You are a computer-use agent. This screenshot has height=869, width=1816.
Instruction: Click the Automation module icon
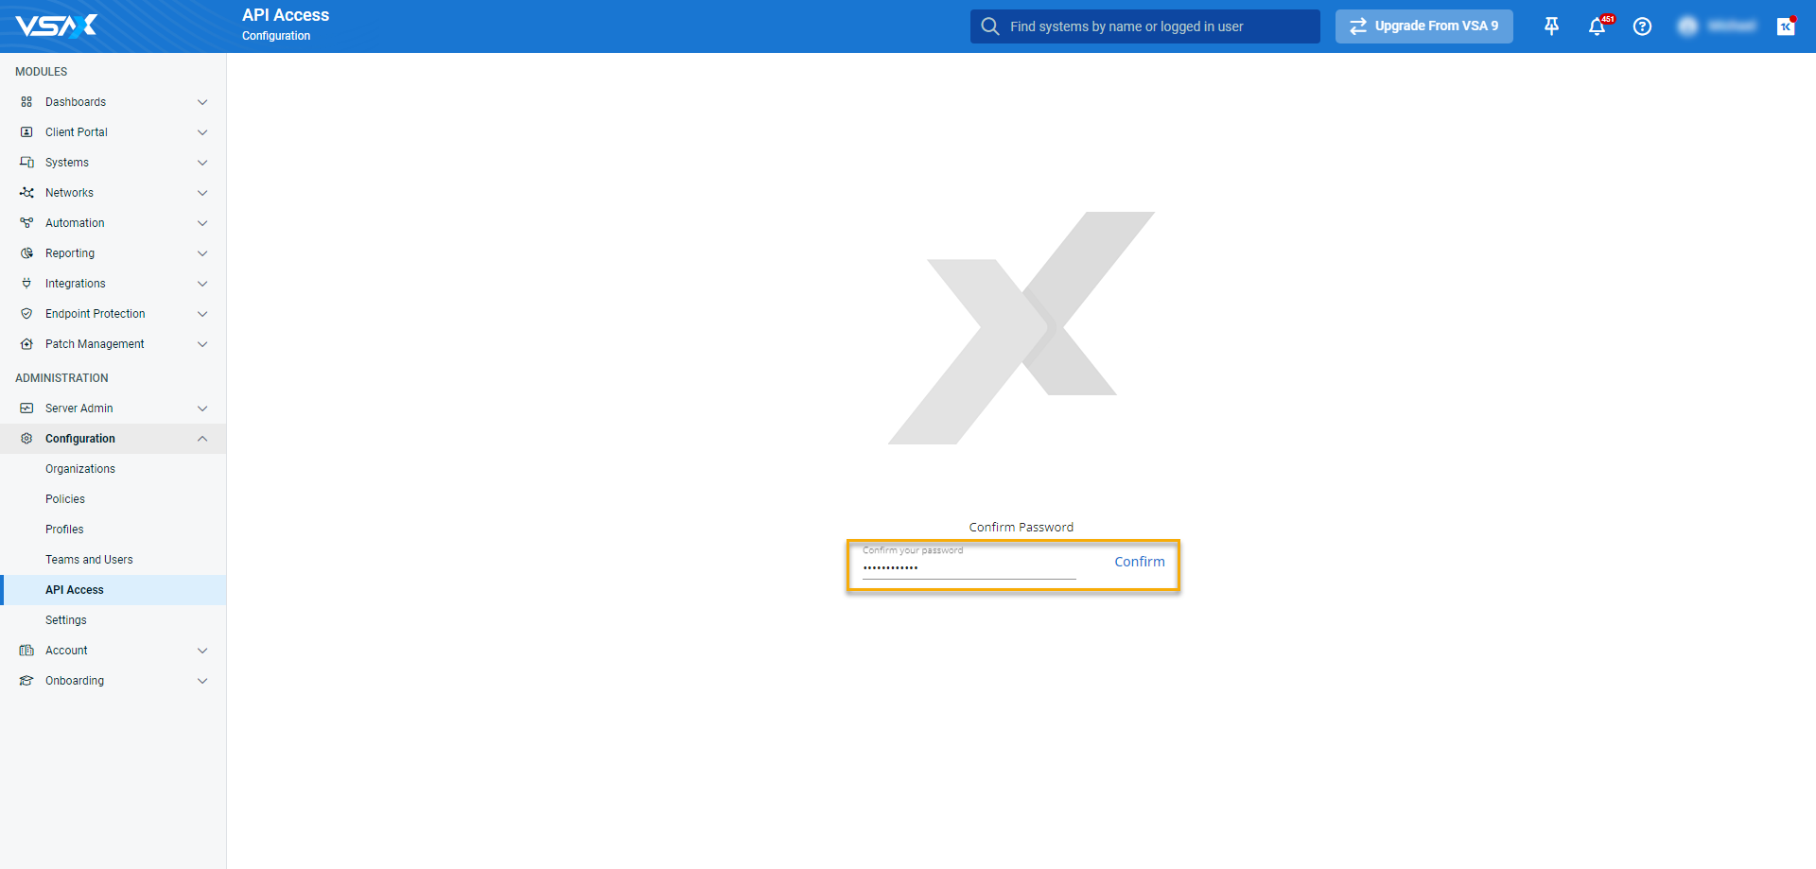tap(26, 223)
